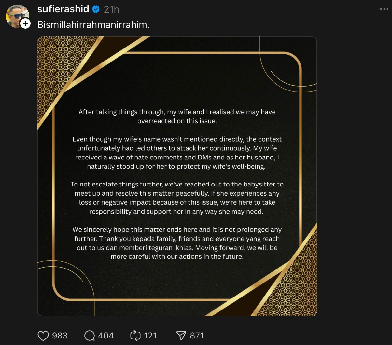
Task: Toggle like off the statement post
Action: [x=43, y=335]
